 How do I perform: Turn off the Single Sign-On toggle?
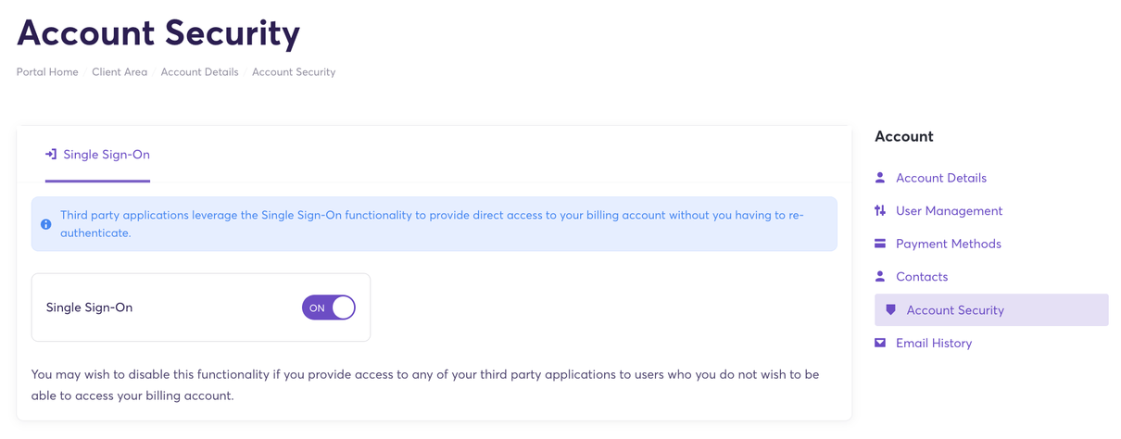point(329,307)
